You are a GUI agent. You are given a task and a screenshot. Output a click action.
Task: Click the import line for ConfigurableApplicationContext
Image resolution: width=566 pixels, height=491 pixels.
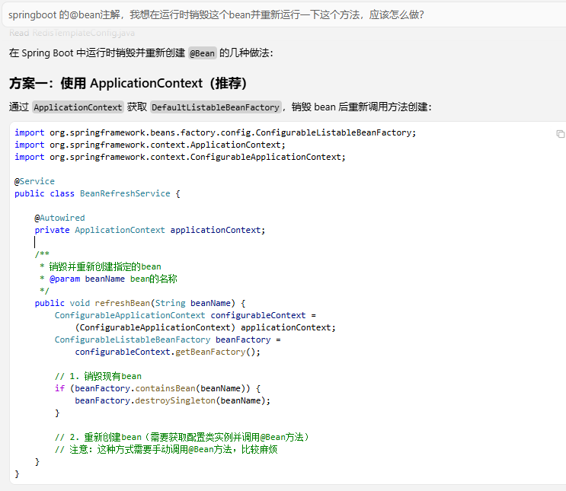180,158
